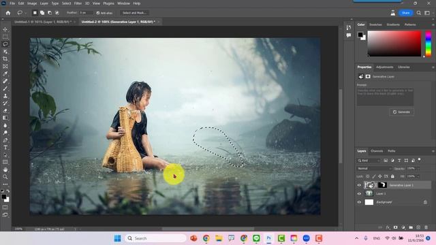Click the Select and Mask button
This screenshot has width=436, height=245.
(134, 13)
